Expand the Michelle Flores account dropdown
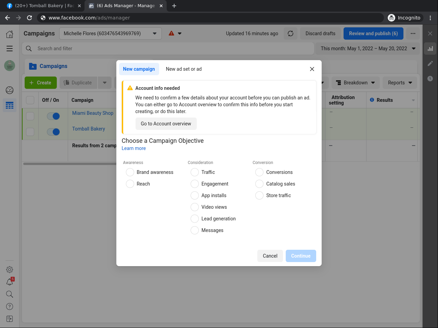 click(110, 33)
